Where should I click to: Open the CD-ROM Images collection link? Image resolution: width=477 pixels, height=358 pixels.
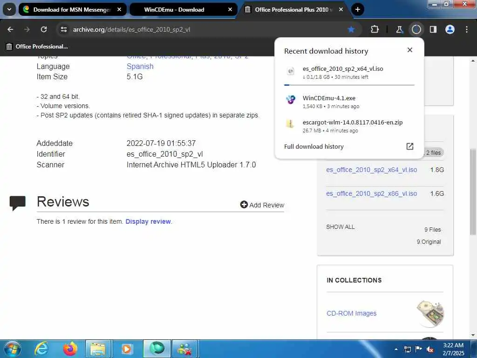pyautogui.click(x=351, y=313)
